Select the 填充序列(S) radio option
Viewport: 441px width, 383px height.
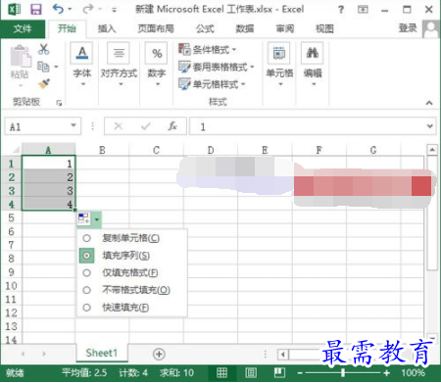87,256
